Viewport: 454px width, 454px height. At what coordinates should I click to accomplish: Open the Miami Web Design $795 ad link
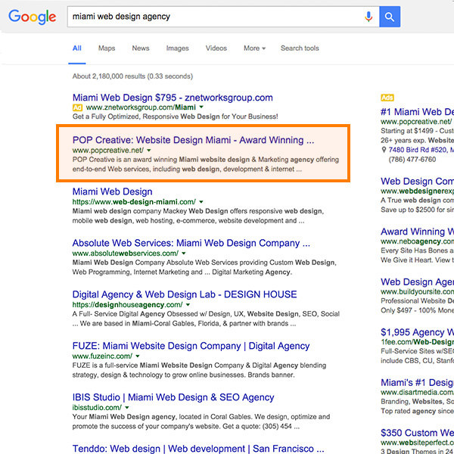click(173, 98)
